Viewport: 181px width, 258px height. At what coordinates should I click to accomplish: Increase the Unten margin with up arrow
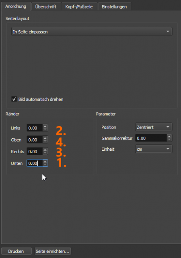point(45,161)
